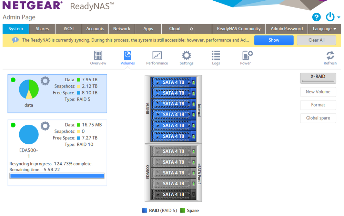Click the "Resyncing in progress: 124.73% complete." text
The height and width of the screenshot is (216, 344).
pyautogui.click(x=51, y=164)
